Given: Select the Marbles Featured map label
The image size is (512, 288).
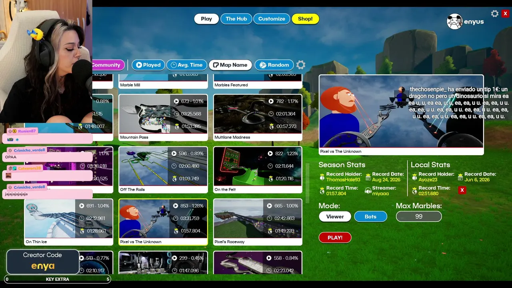Looking at the screenshot, I should [x=231, y=85].
